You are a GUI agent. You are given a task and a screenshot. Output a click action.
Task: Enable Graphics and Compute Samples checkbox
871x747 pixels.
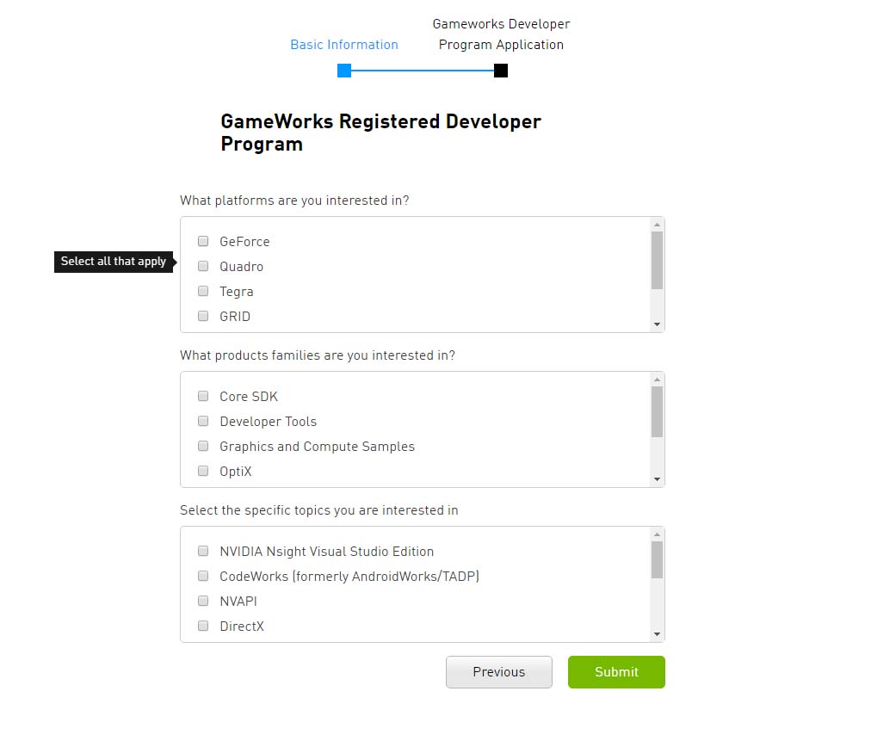(x=203, y=446)
